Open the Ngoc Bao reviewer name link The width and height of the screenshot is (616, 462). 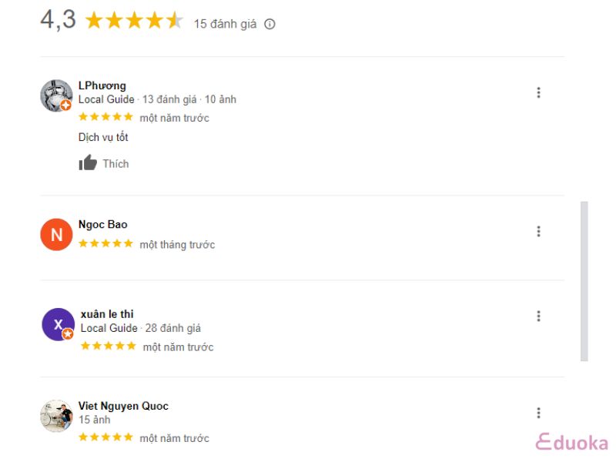103,224
